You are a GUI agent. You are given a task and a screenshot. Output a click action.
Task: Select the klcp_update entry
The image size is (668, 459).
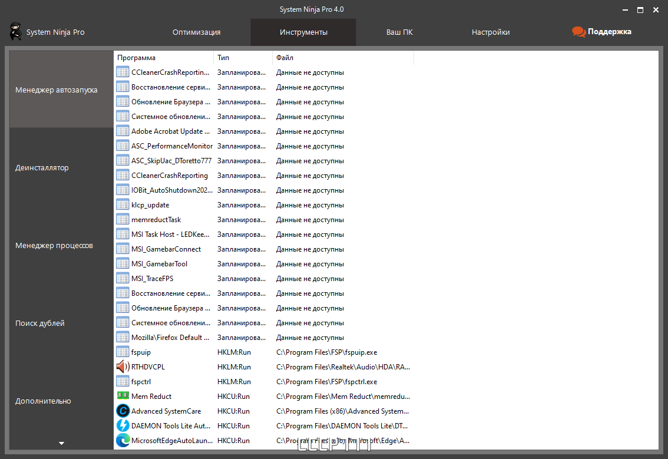pos(150,205)
